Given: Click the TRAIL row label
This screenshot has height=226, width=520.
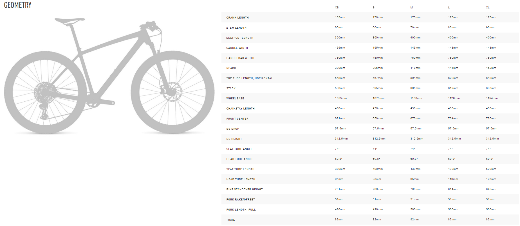Looking at the screenshot, I should 230,220.
